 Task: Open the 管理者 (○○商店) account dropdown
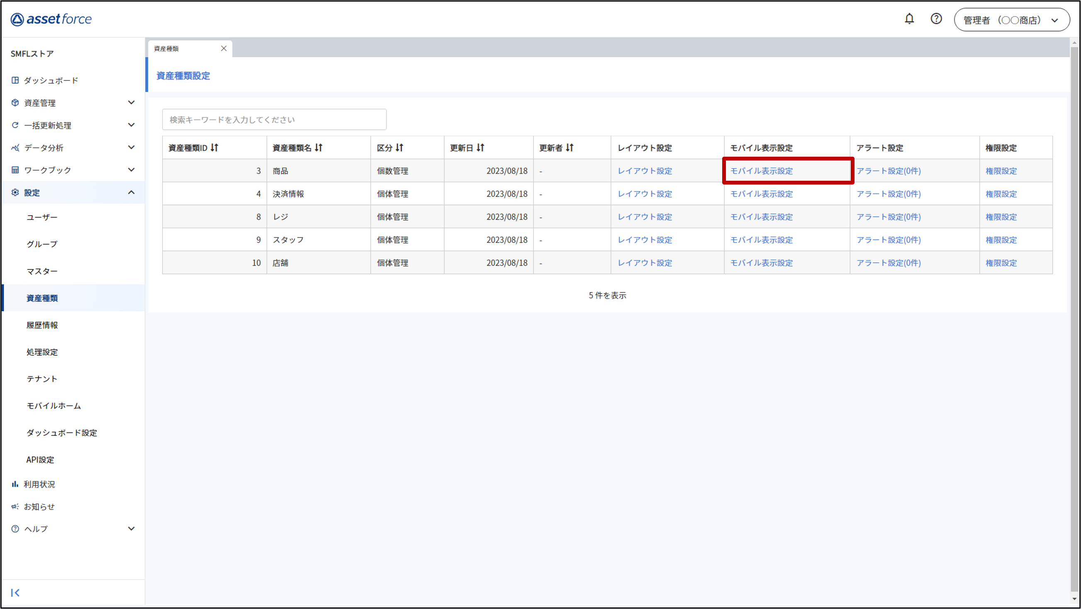click(x=1011, y=20)
